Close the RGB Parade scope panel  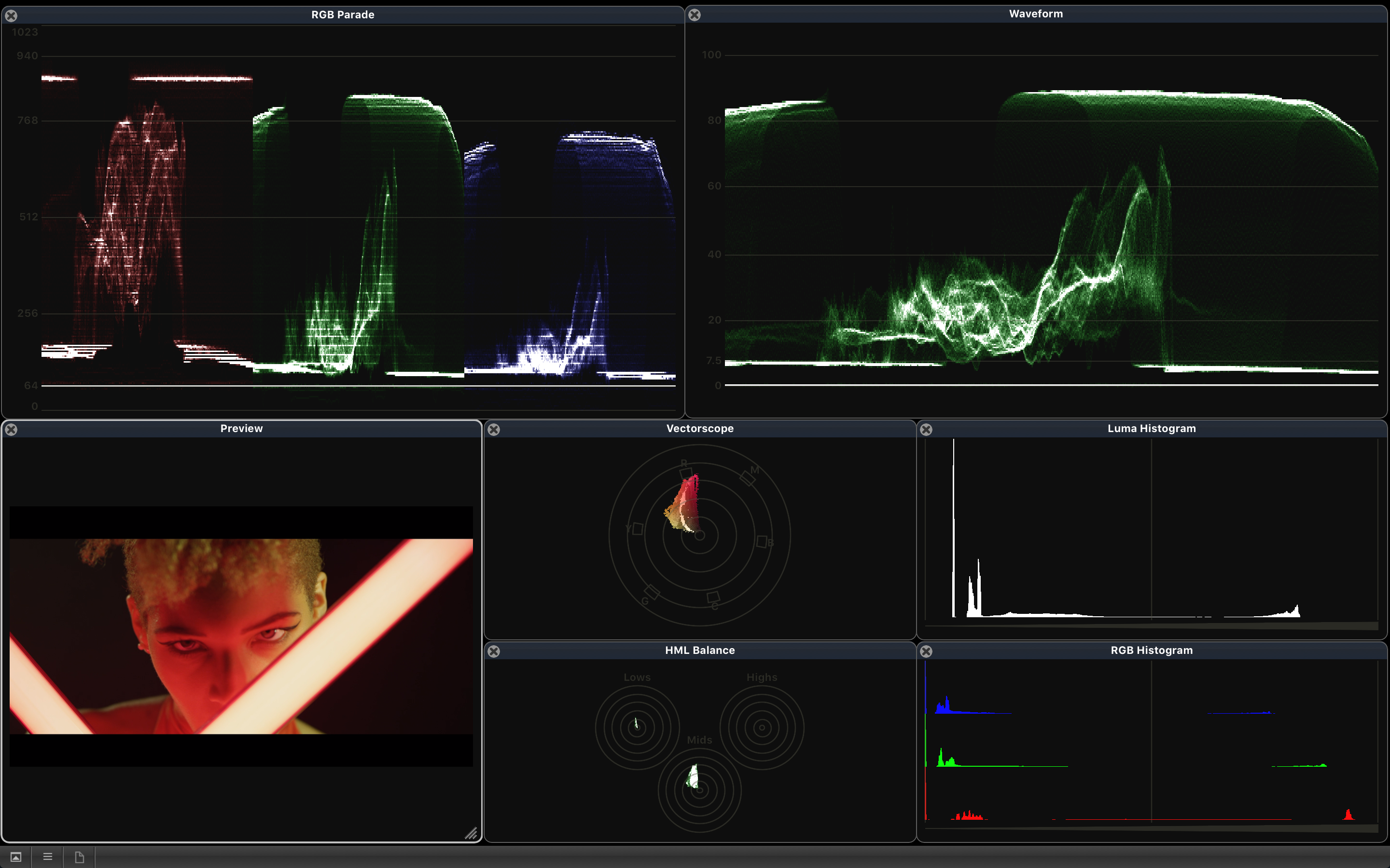click(11, 15)
